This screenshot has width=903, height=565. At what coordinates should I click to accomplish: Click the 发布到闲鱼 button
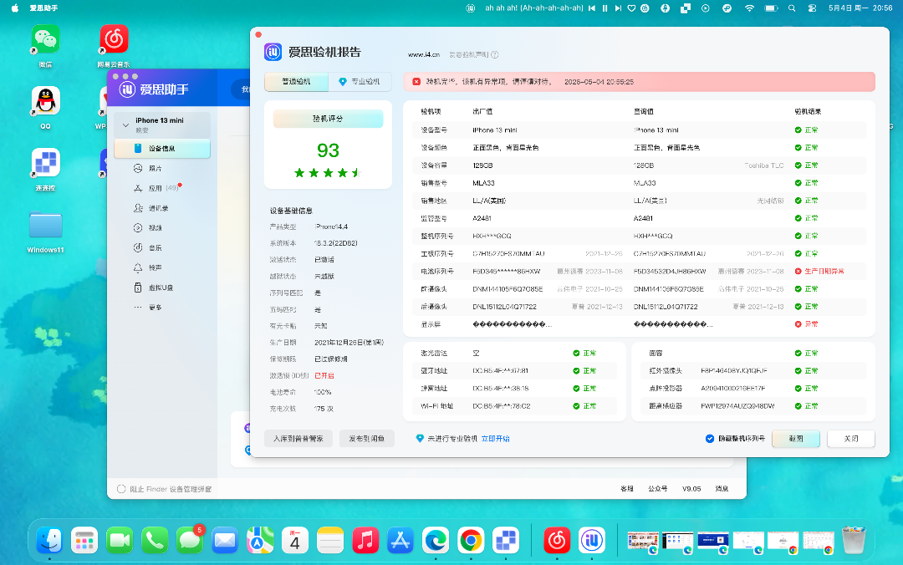point(366,438)
